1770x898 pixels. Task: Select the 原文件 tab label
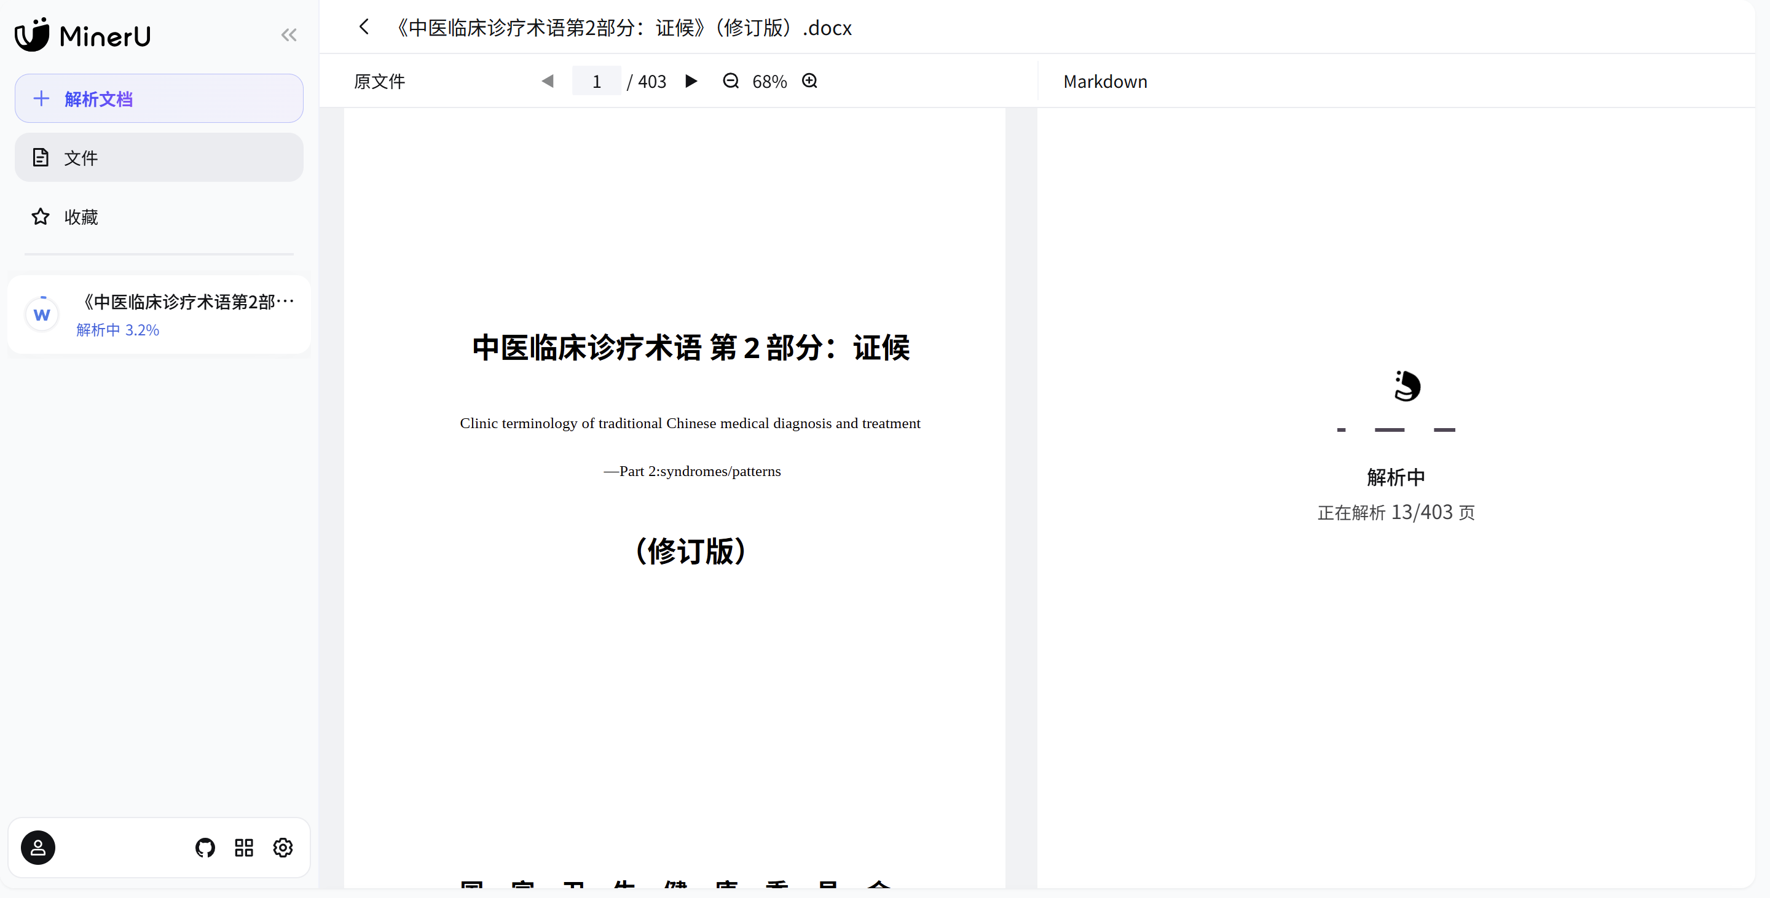point(379,81)
